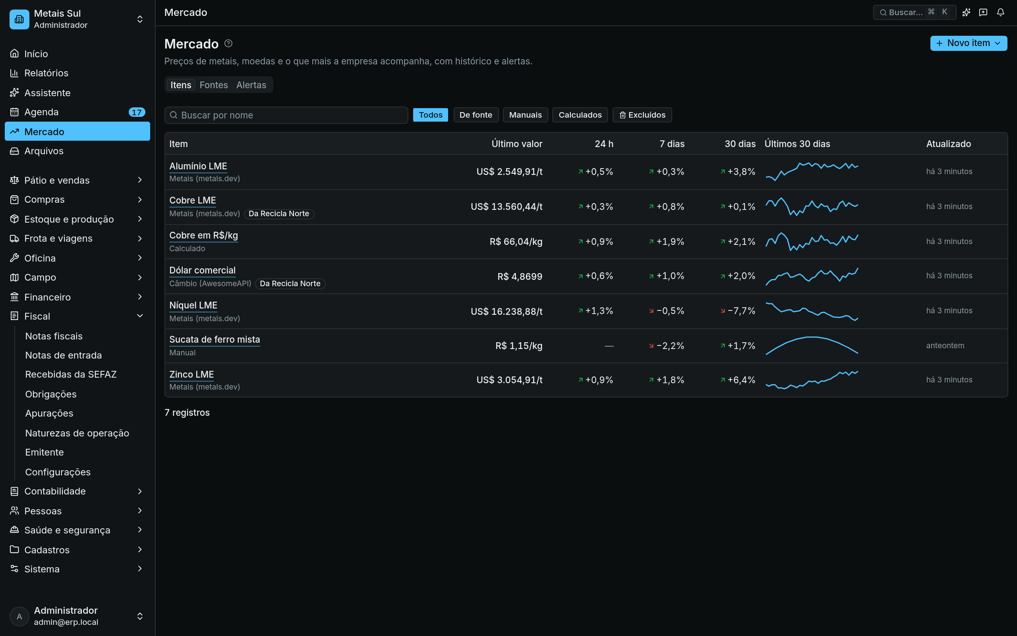Collapse the Fiscal section

click(77, 316)
